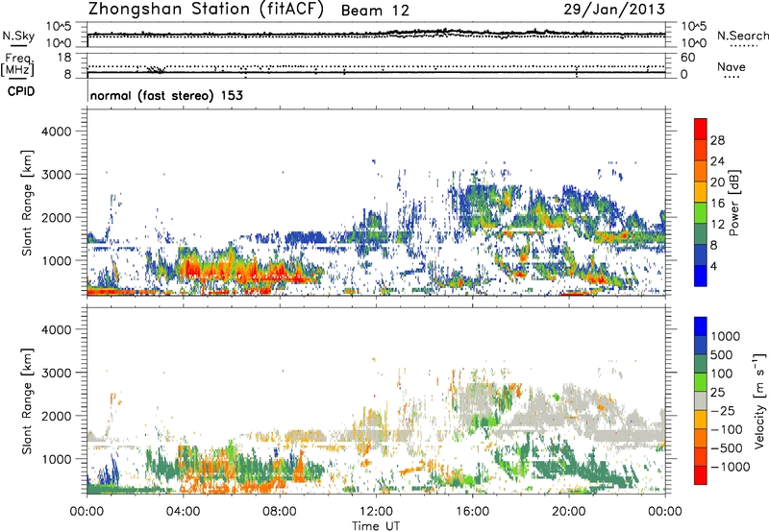Click the "N.Search" legend label

pos(742,36)
